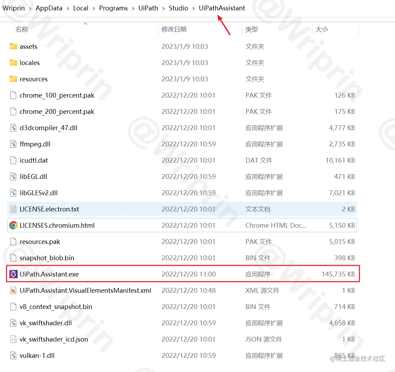Select the v8_context_snapshot.bin file name
395x372 pixels.
[56, 307]
